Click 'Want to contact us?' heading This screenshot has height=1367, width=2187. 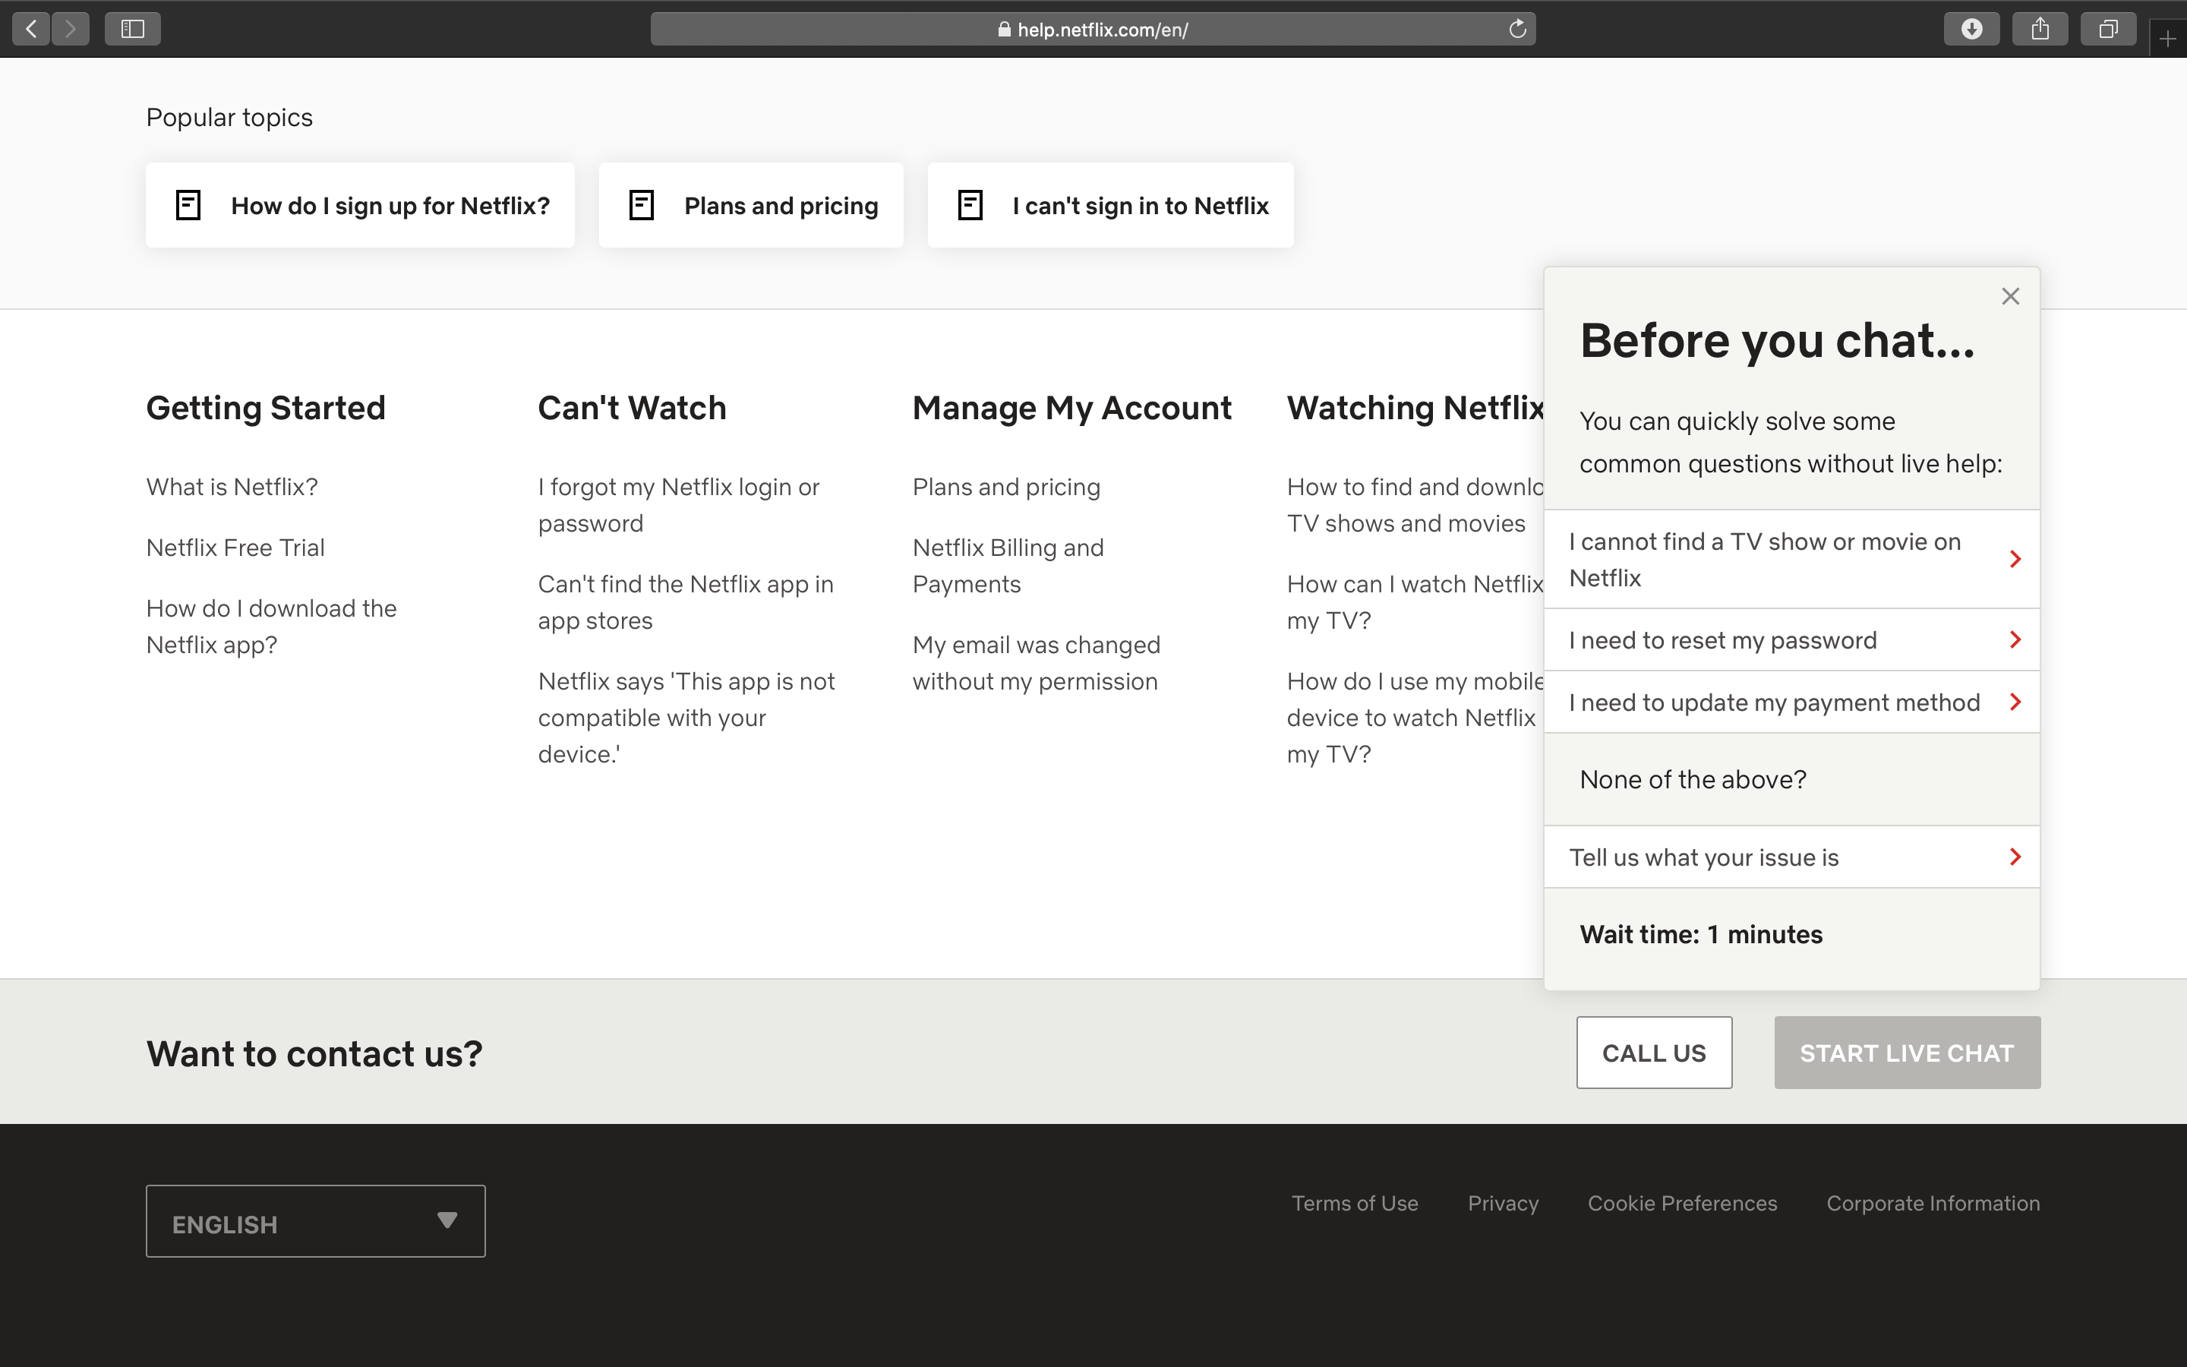point(314,1053)
